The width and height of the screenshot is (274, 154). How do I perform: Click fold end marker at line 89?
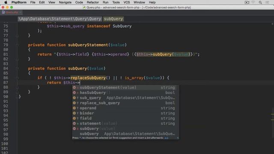pyautogui.click(x=17, y=92)
